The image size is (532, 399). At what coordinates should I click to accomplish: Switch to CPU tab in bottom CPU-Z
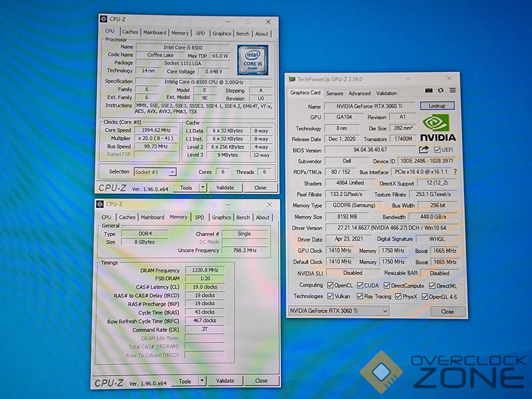106,217
